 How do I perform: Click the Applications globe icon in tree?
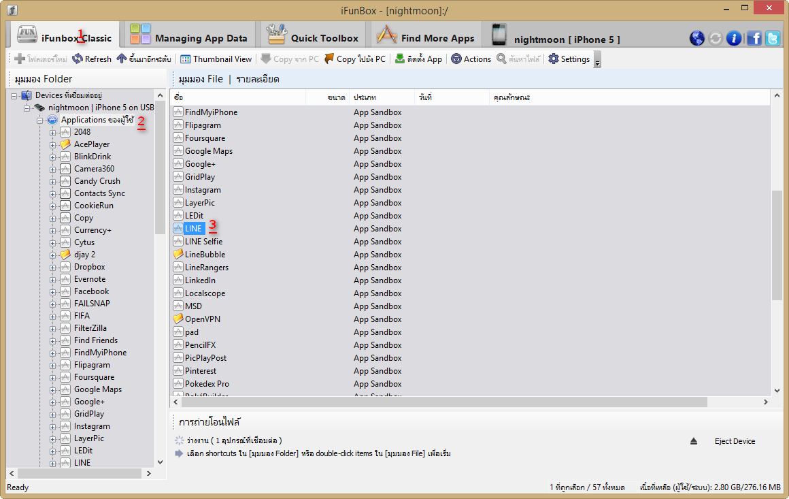point(52,120)
